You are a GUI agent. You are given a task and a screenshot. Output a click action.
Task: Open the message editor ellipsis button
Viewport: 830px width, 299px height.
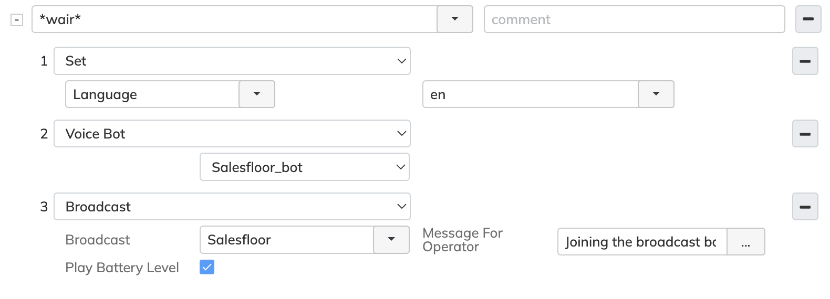tap(745, 242)
